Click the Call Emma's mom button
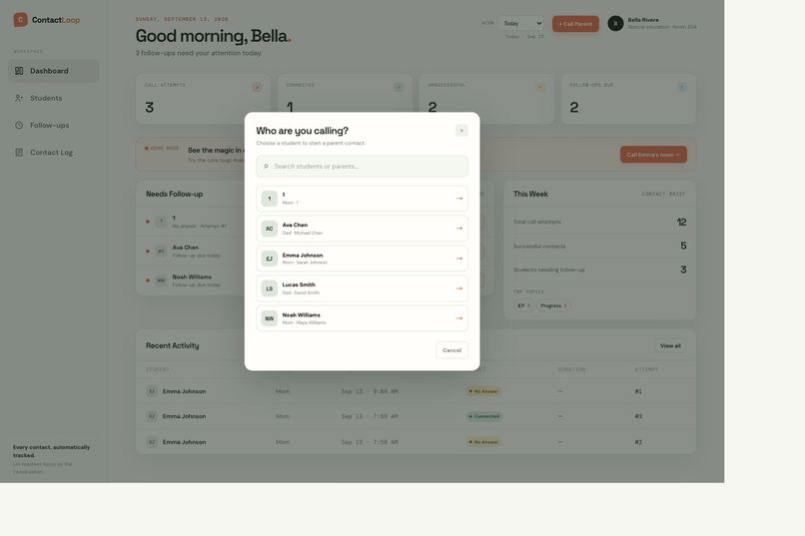 pyautogui.click(x=653, y=155)
